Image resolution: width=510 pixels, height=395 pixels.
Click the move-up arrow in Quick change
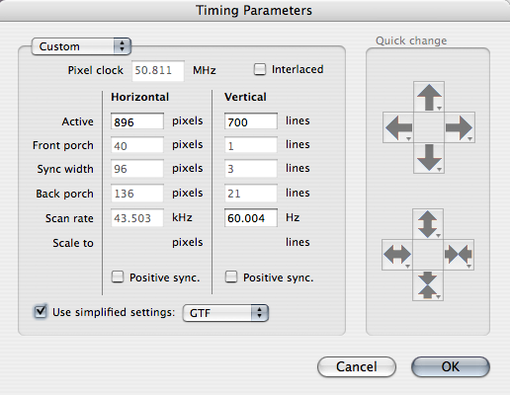[429, 97]
